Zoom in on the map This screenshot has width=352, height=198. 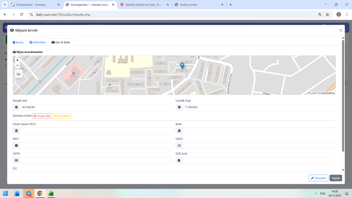[x=18, y=60]
